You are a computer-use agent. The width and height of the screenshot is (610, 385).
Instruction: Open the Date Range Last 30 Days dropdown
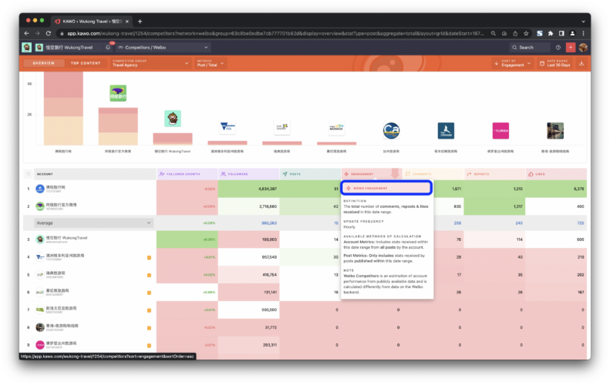[x=557, y=64]
